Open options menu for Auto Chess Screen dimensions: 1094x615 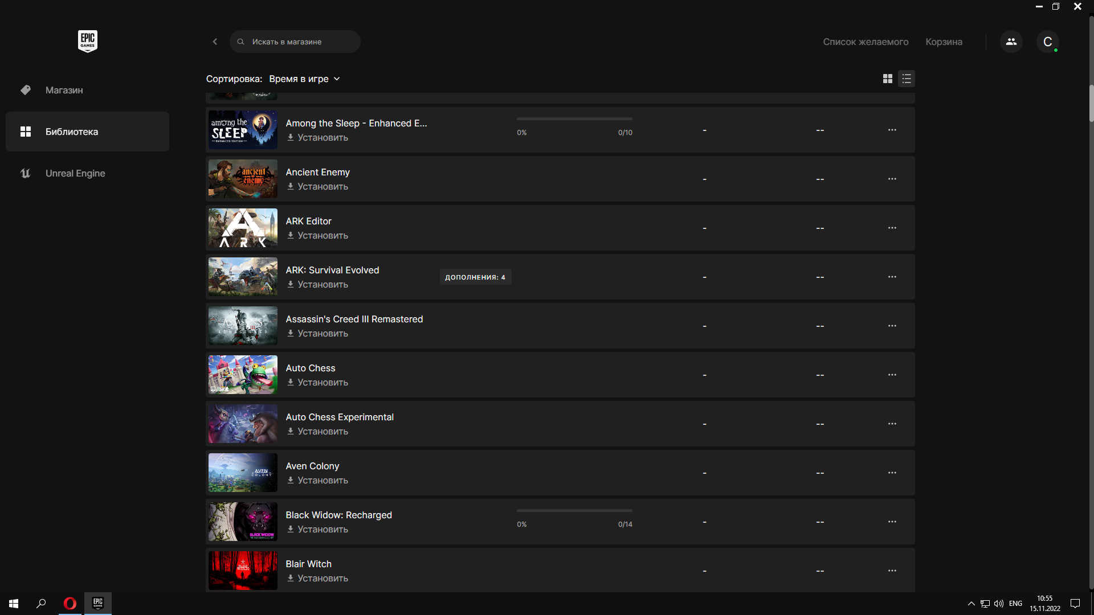coord(892,375)
